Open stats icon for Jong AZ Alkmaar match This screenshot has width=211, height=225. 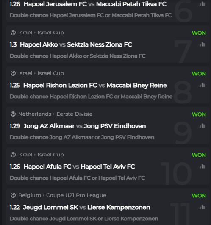[x=202, y=126]
